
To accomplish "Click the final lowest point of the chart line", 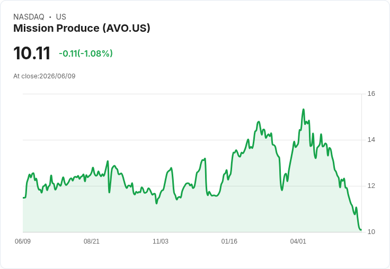I will (361, 230).
